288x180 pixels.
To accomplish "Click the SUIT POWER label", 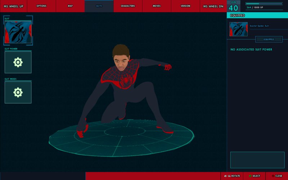I will (11, 49).
